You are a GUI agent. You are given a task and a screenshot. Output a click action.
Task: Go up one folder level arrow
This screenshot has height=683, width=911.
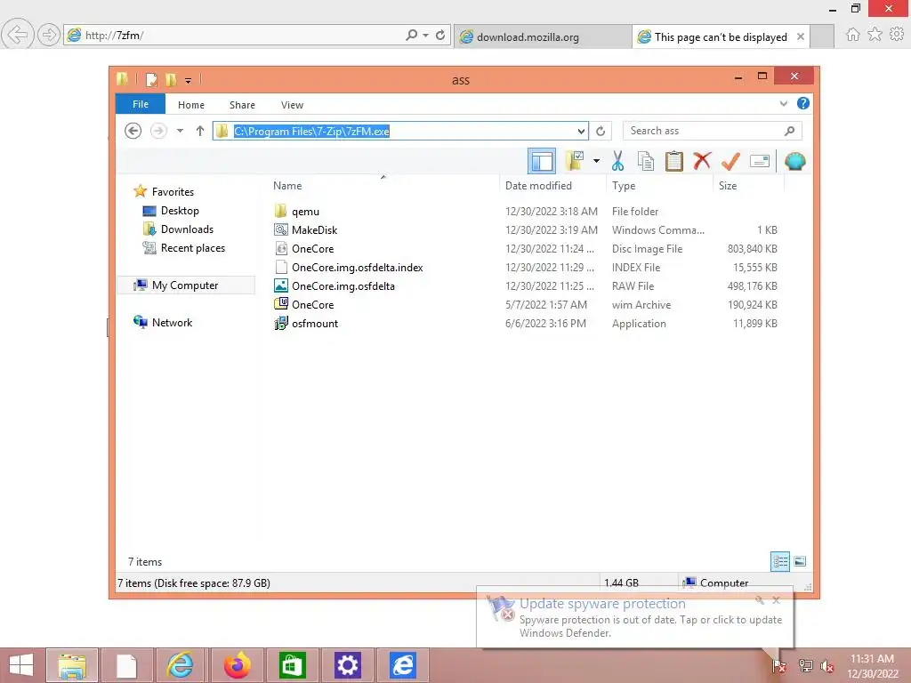point(200,131)
